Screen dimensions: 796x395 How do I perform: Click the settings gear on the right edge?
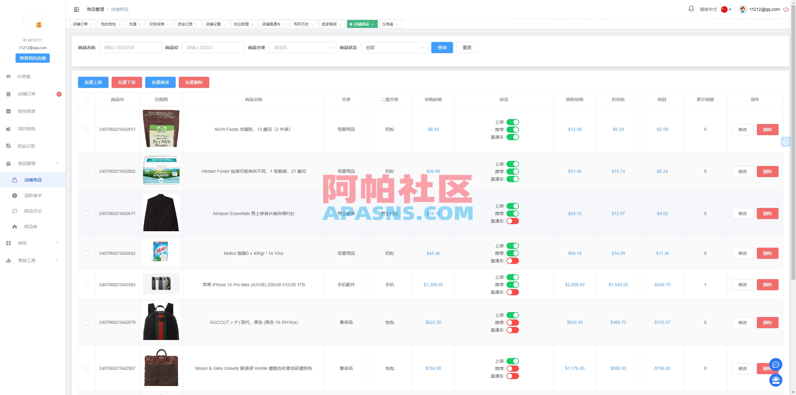point(786,141)
